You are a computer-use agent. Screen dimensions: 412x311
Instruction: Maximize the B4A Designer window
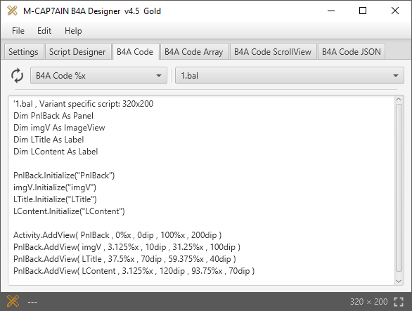click(x=363, y=11)
